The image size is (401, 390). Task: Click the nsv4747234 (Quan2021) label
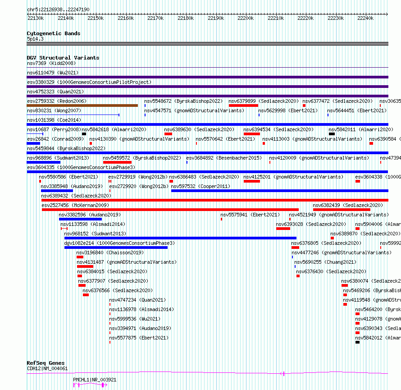(x=137, y=300)
